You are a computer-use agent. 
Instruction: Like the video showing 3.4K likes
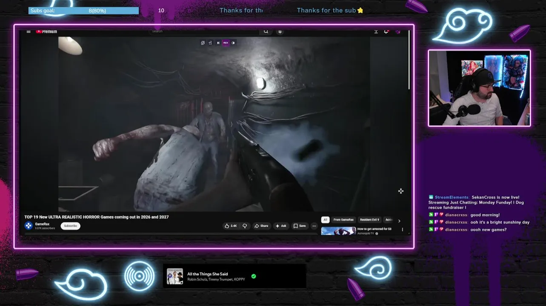point(231,226)
